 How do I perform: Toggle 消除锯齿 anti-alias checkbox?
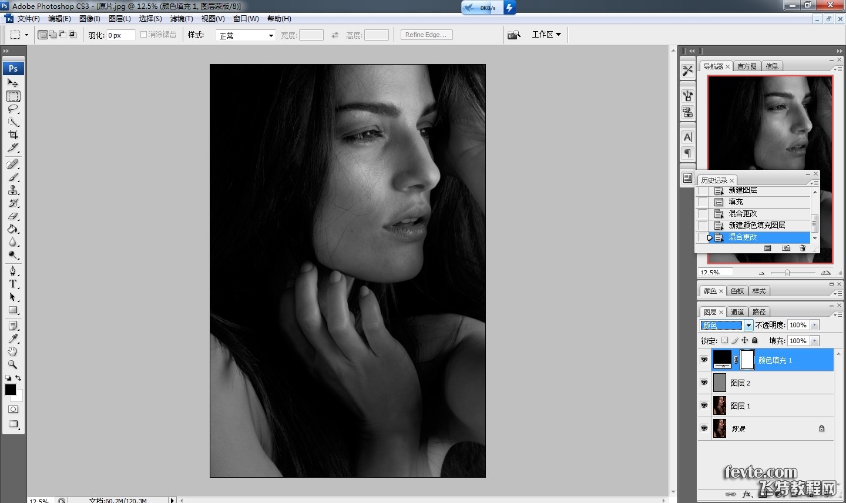click(143, 35)
